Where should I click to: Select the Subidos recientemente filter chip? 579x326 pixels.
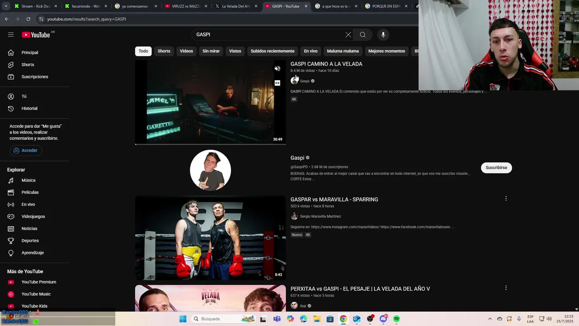pyautogui.click(x=272, y=51)
